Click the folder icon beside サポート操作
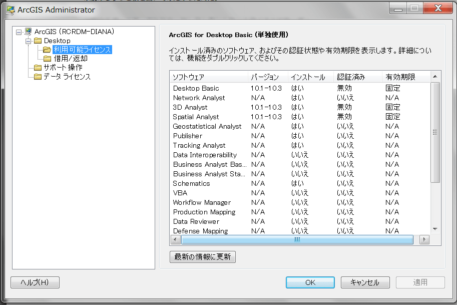The image size is (457, 305). (x=38, y=68)
